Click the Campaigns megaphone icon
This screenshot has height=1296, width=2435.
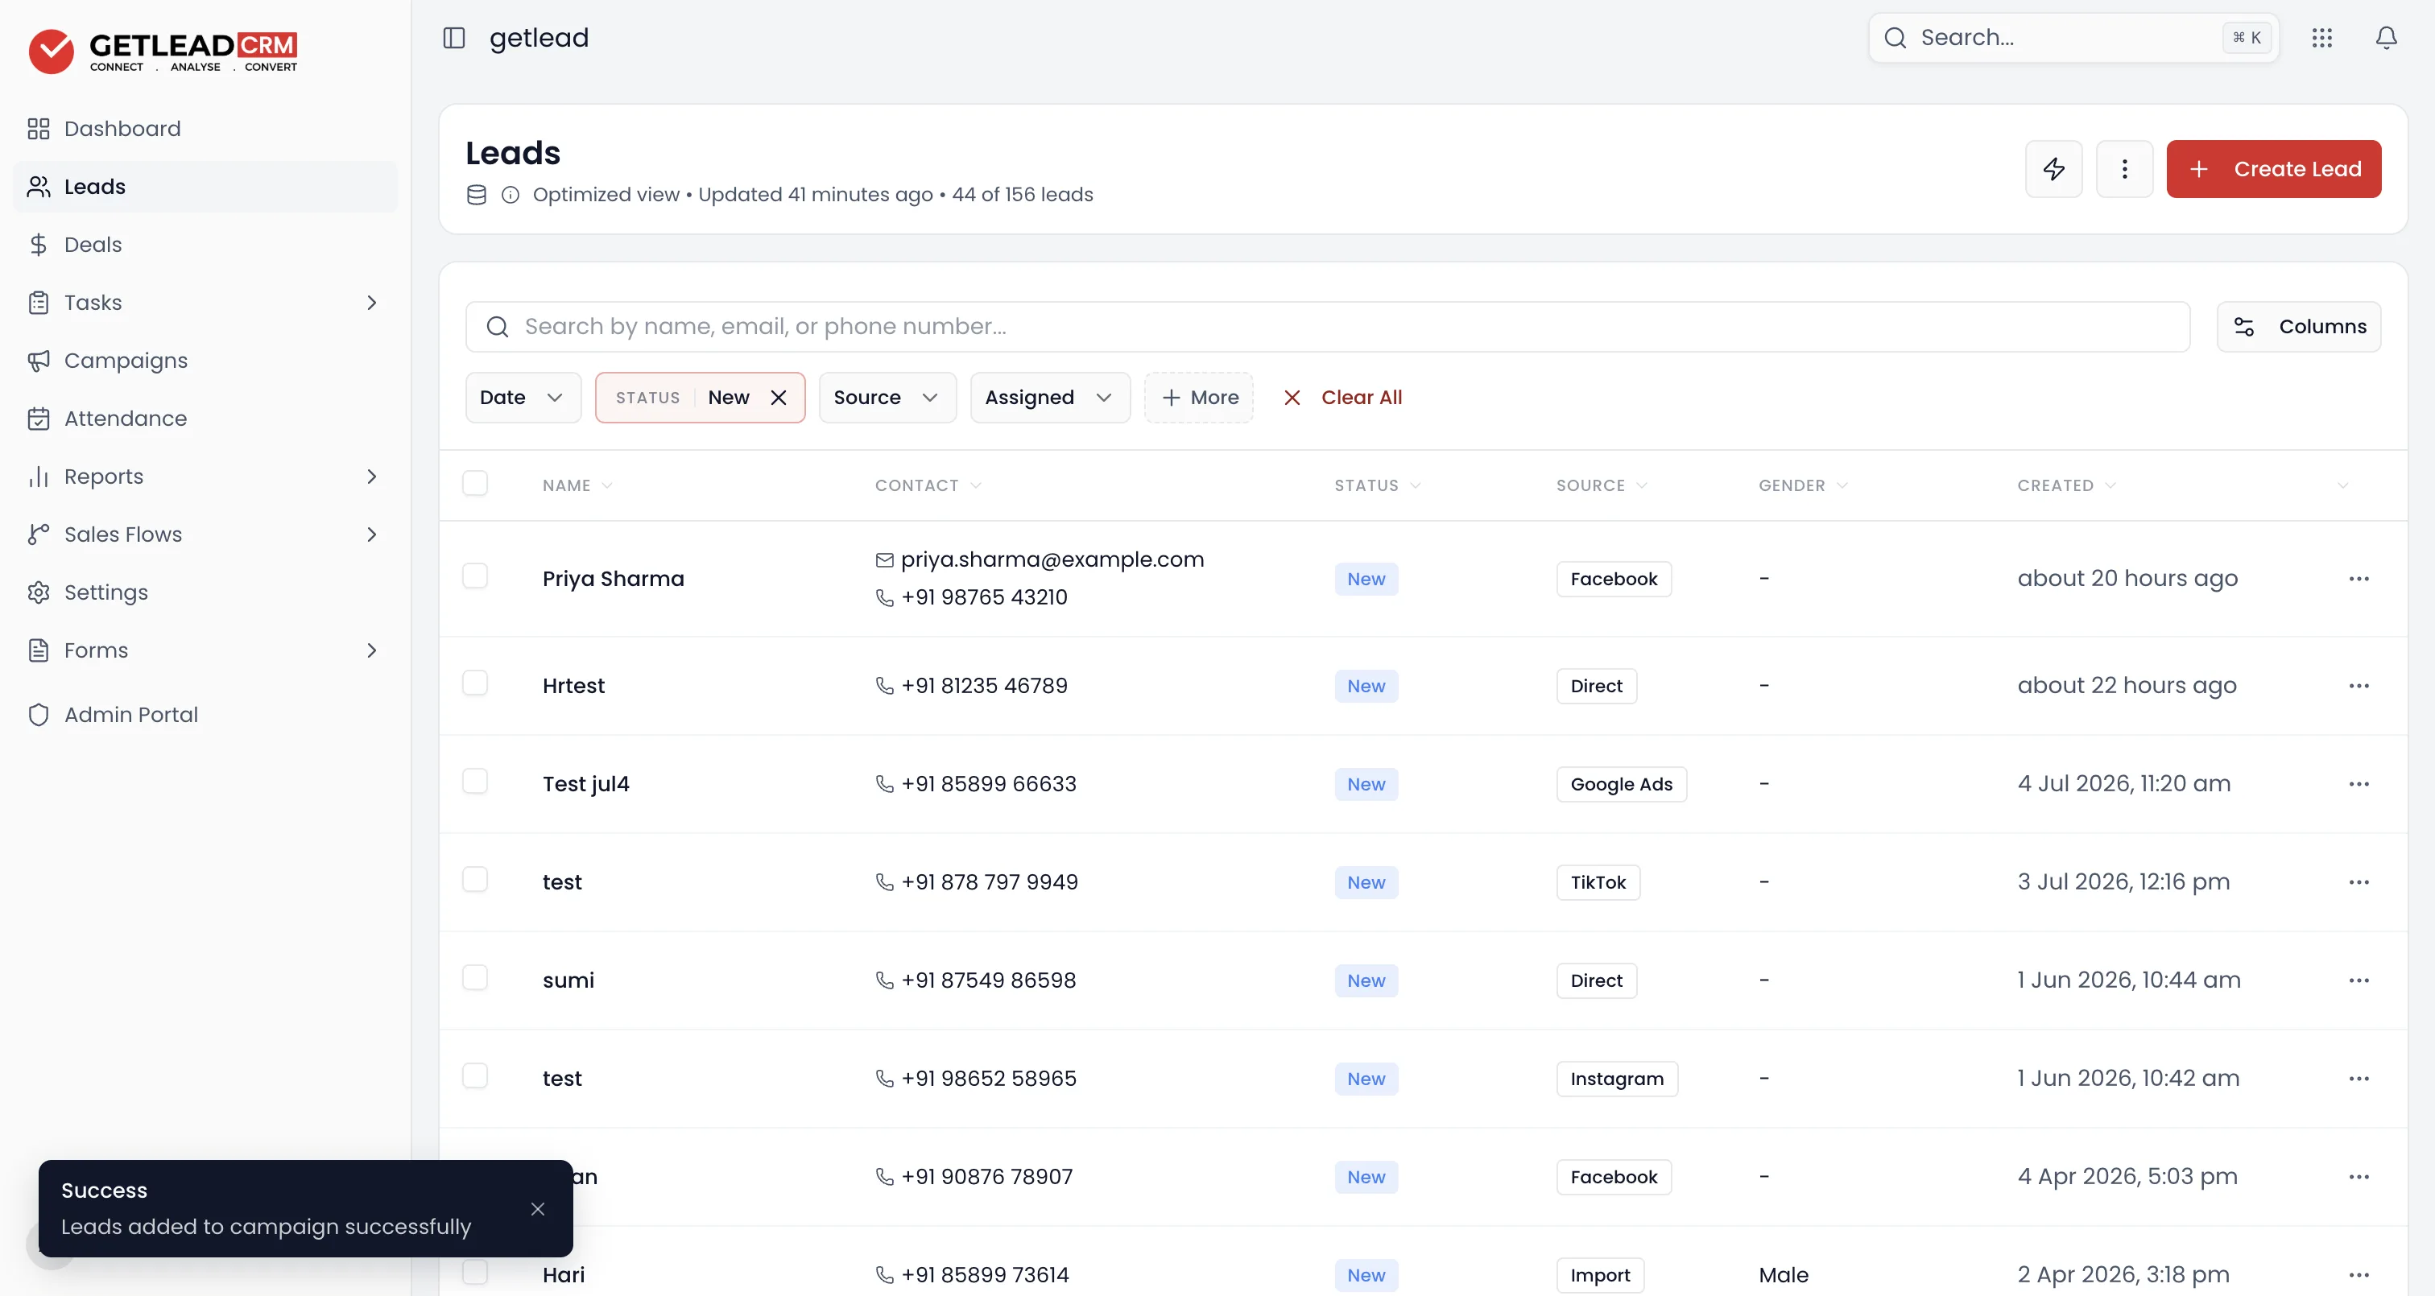[39, 361]
